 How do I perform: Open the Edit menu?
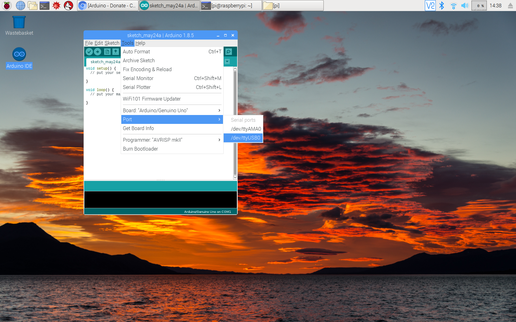(99, 43)
